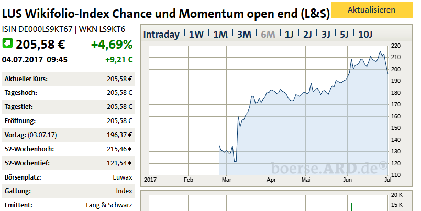Click the Emittent Lang & Schwarz entry

coord(109,205)
